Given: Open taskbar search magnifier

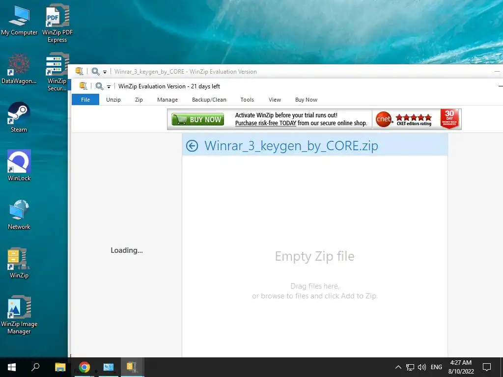Looking at the screenshot, I should (35, 367).
